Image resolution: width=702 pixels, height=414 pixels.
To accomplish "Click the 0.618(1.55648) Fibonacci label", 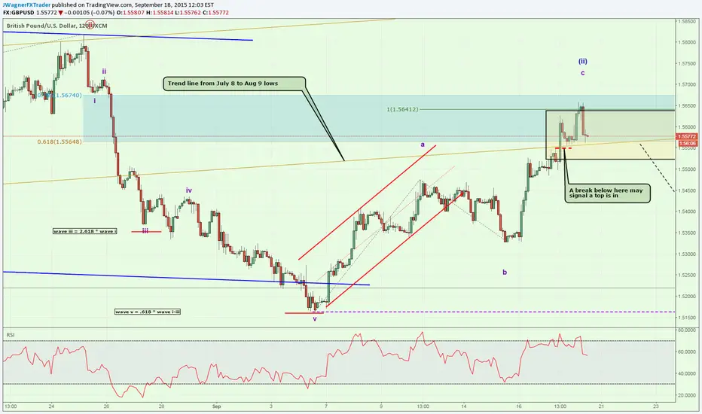I will coord(60,142).
